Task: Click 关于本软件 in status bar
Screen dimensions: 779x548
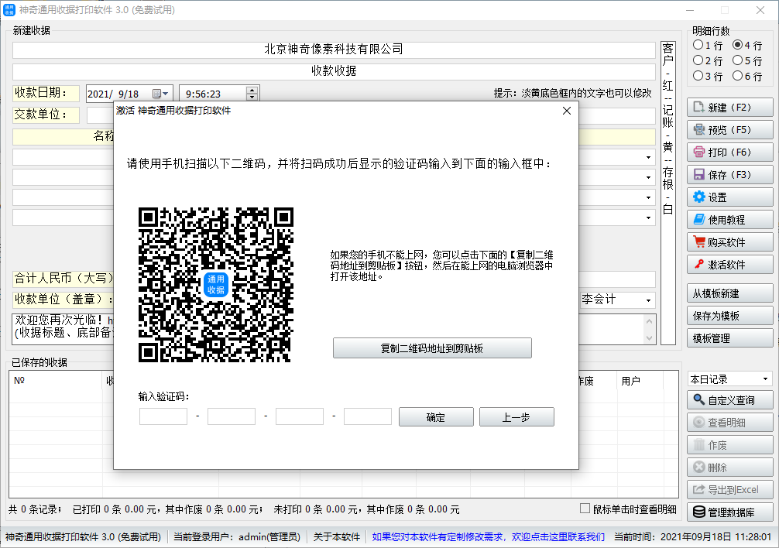Action: point(337,536)
